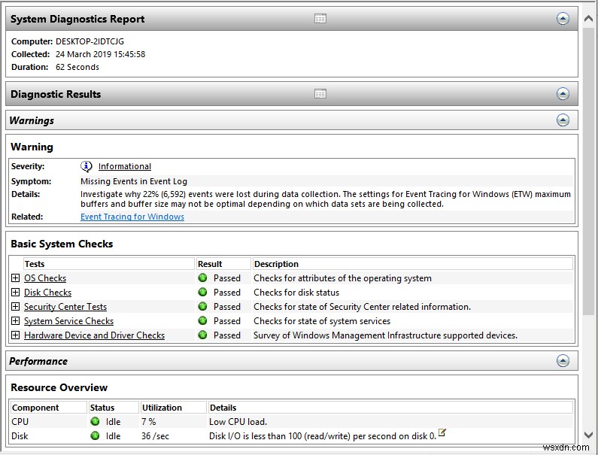Click the green Passed icon for OS Checks
The height and width of the screenshot is (455, 598).
[202, 278]
